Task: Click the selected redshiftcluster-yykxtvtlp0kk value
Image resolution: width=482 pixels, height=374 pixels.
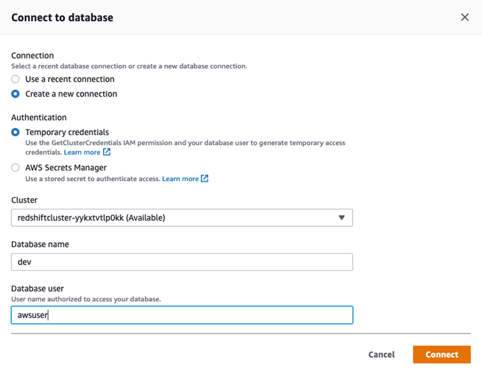Action: pos(92,218)
